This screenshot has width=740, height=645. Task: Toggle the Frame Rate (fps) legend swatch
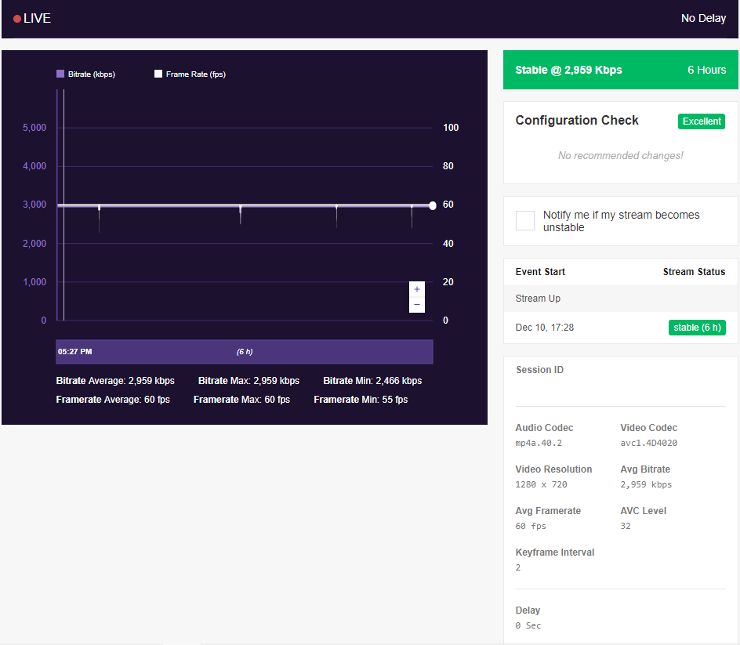pyautogui.click(x=158, y=74)
